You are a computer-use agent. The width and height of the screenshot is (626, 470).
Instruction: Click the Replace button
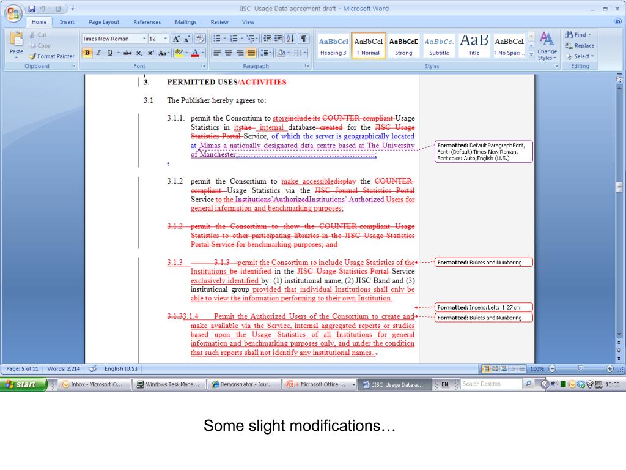pos(580,45)
